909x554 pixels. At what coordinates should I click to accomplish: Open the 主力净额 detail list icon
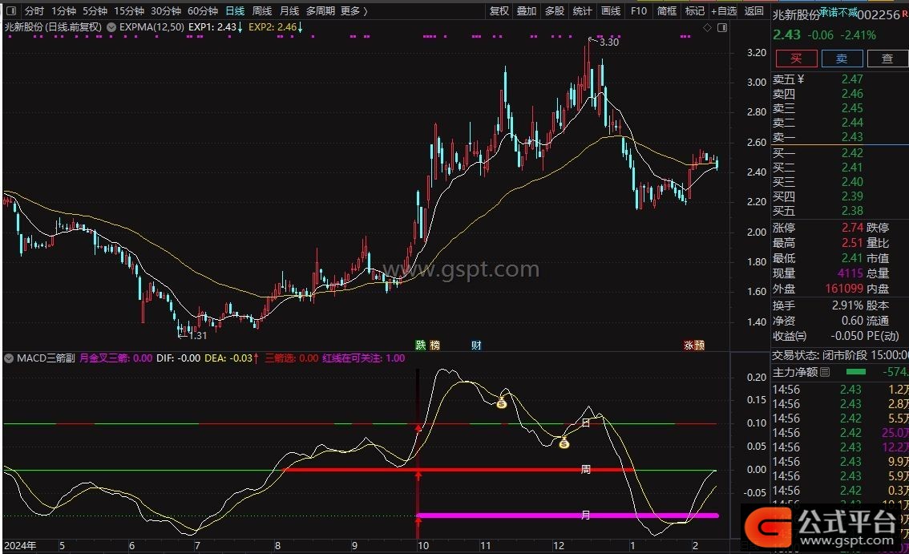(825, 372)
